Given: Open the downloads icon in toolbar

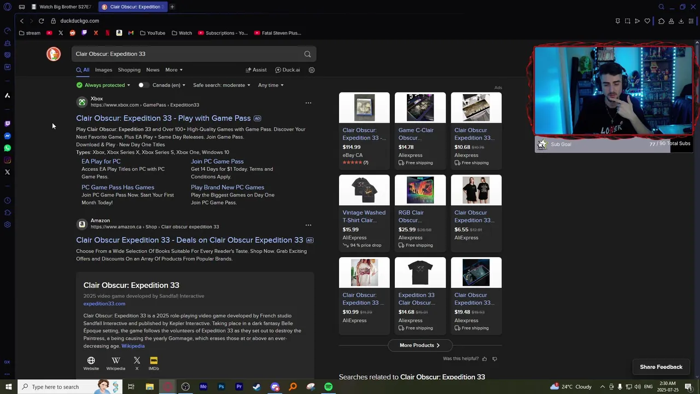Looking at the screenshot, I should tap(681, 21).
